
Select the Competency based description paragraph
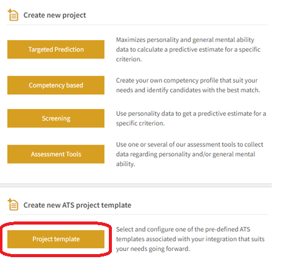click(188, 86)
